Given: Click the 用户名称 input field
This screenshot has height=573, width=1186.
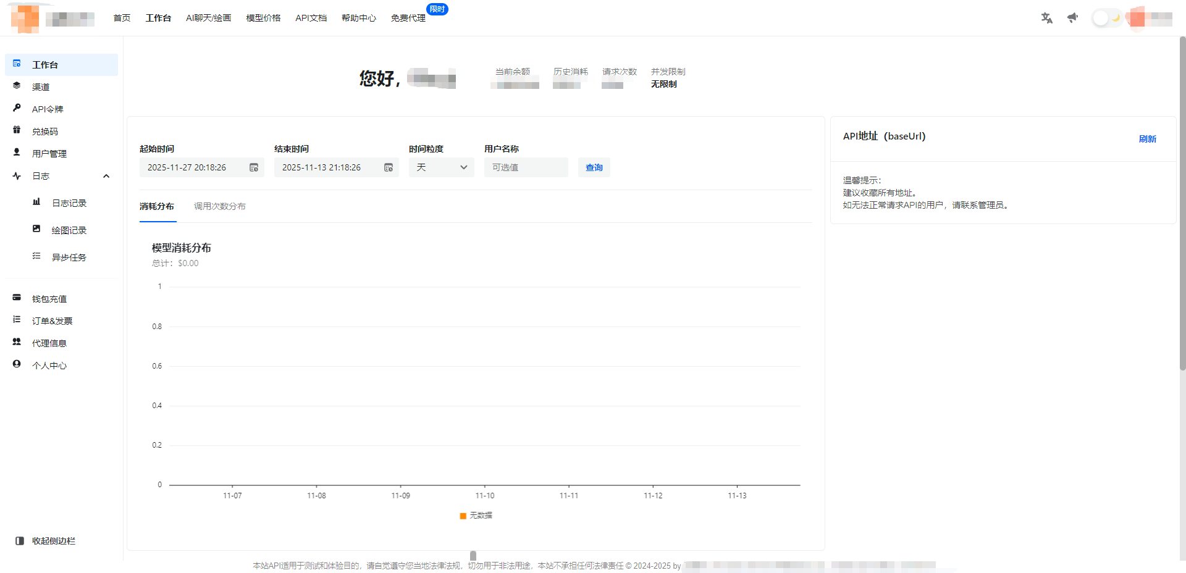Looking at the screenshot, I should [526, 167].
